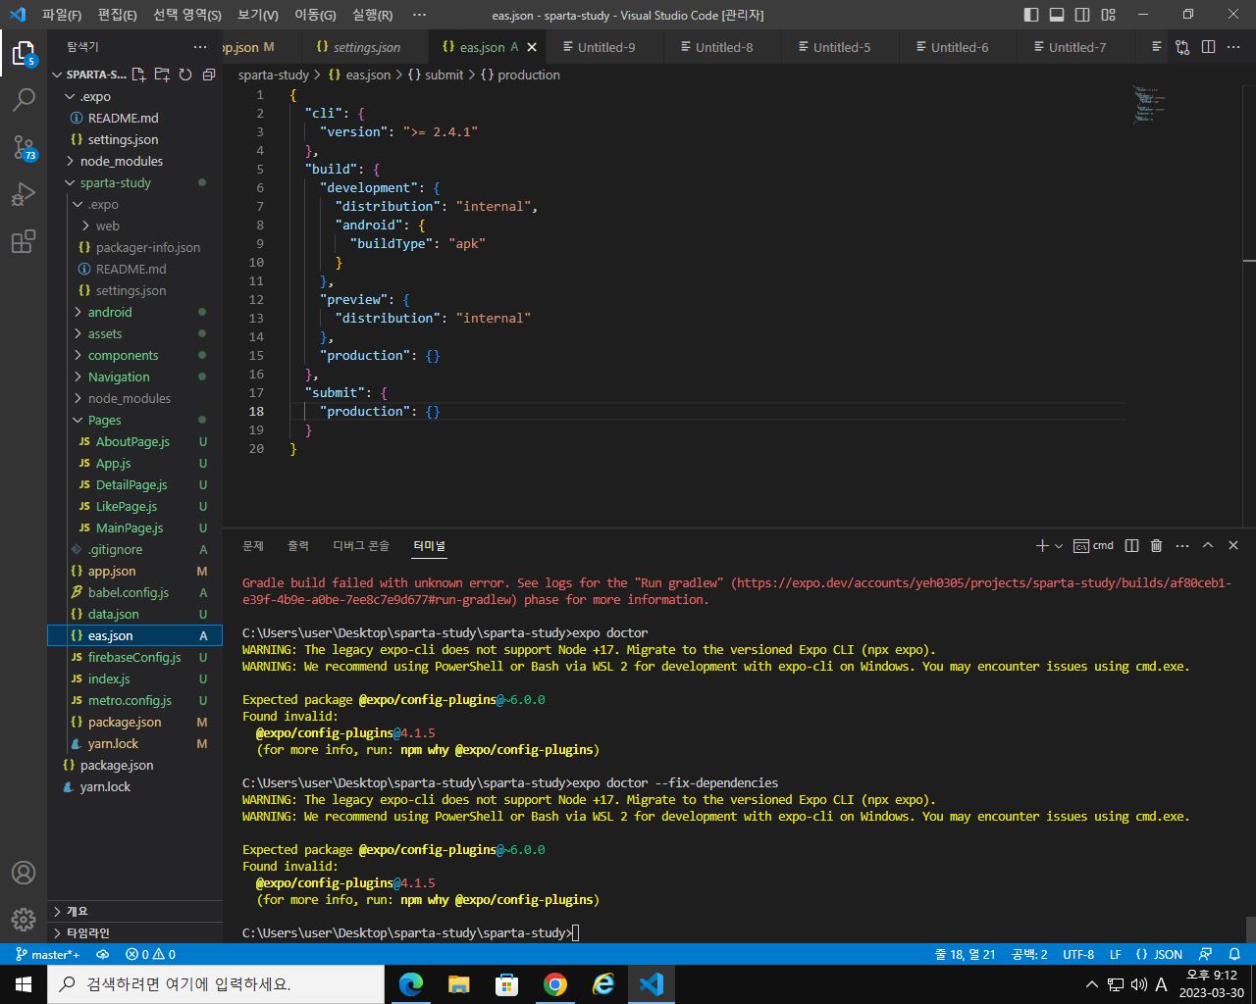Open the Manage gear icon
Screen dimensions: 1256x1004
pyautogui.click(x=24, y=920)
